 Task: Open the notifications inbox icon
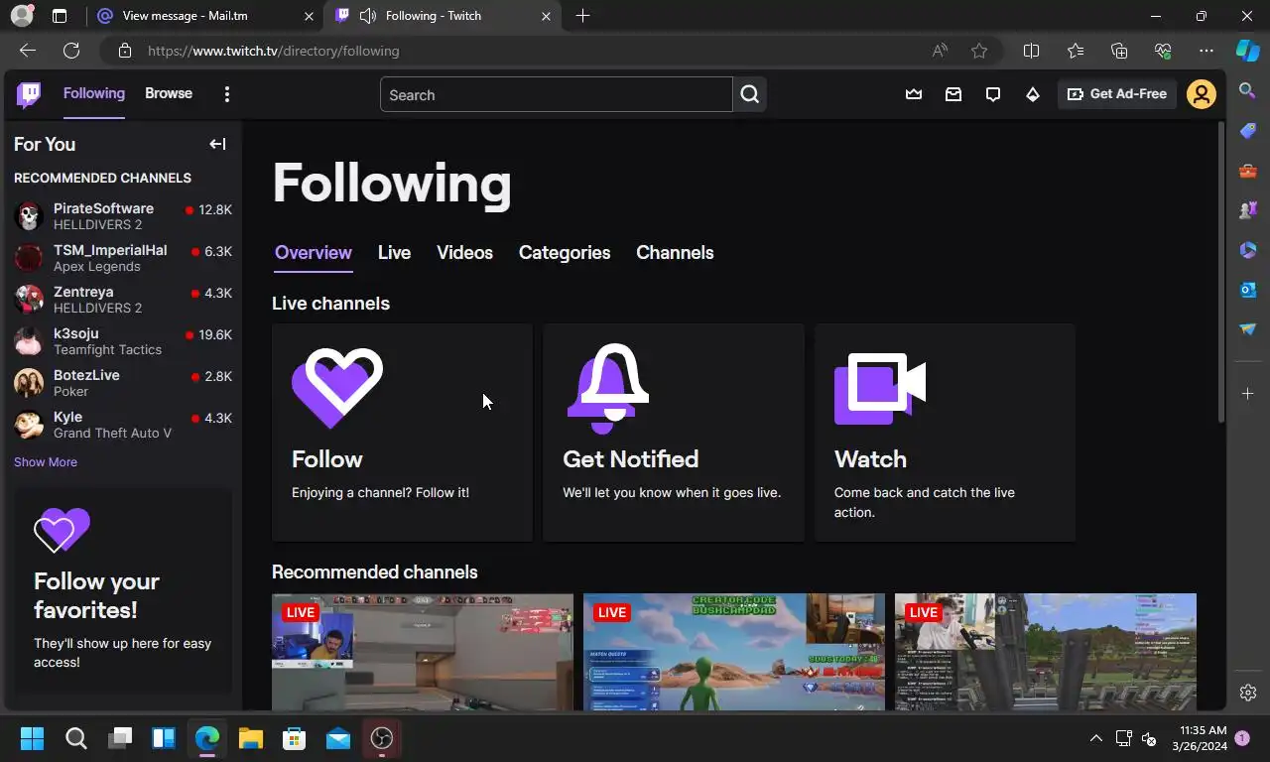coord(953,94)
